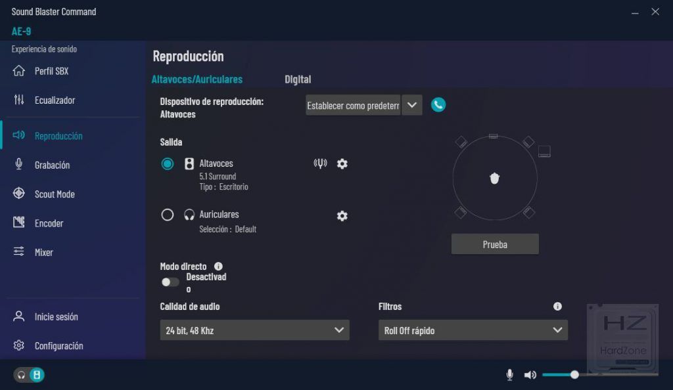
Task: Mute the microphone icon in bottom bar
Action: click(x=509, y=375)
